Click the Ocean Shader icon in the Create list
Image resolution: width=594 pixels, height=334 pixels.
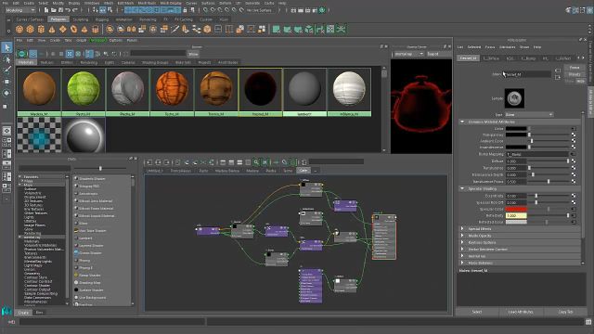tap(76, 252)
